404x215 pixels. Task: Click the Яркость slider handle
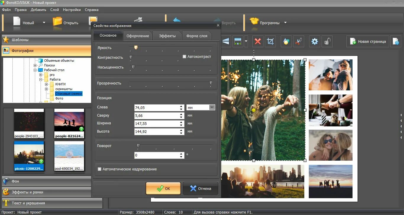point(136,47)
